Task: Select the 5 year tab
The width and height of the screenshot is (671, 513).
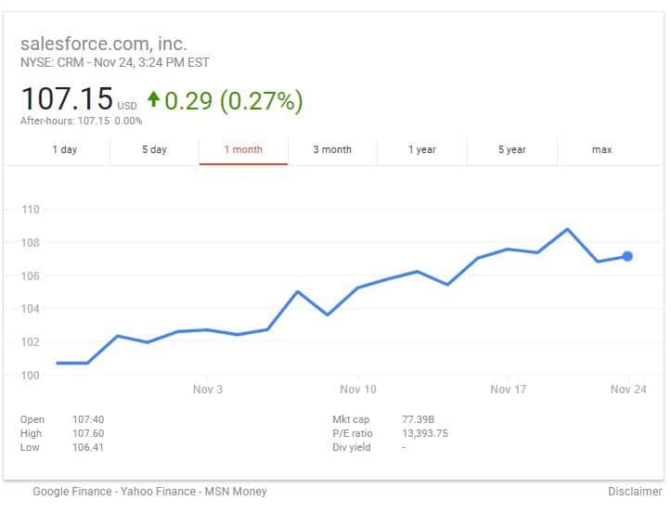Action: pos(511,149)
